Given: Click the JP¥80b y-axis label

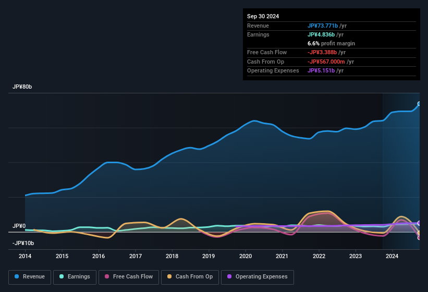Looking at the screenshot, I should [22, 87].
